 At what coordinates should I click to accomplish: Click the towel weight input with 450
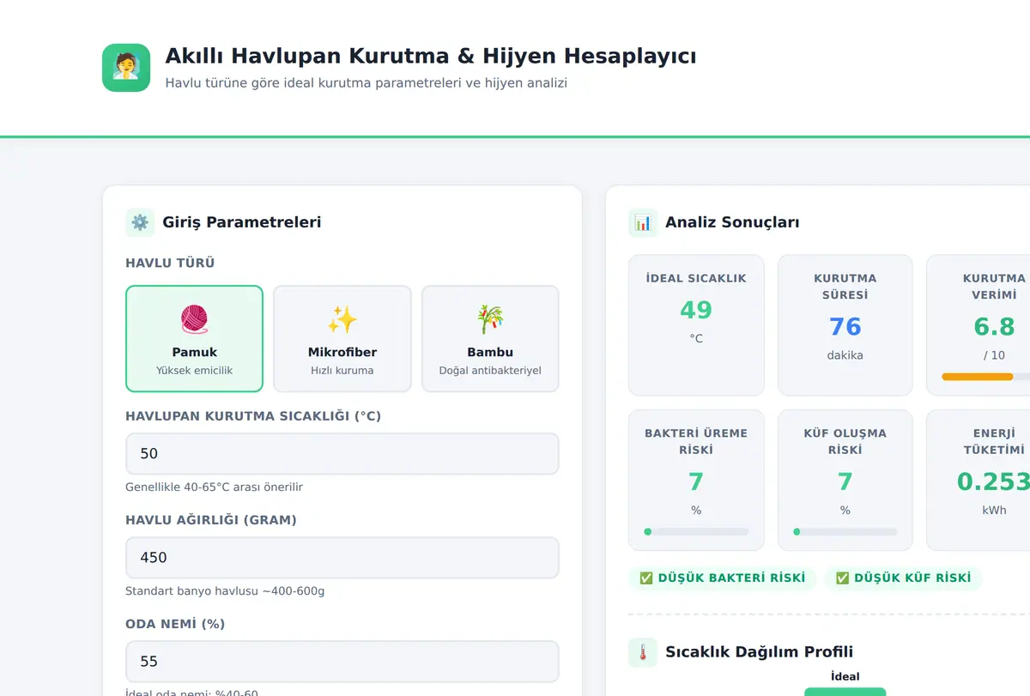pos(342,558)
